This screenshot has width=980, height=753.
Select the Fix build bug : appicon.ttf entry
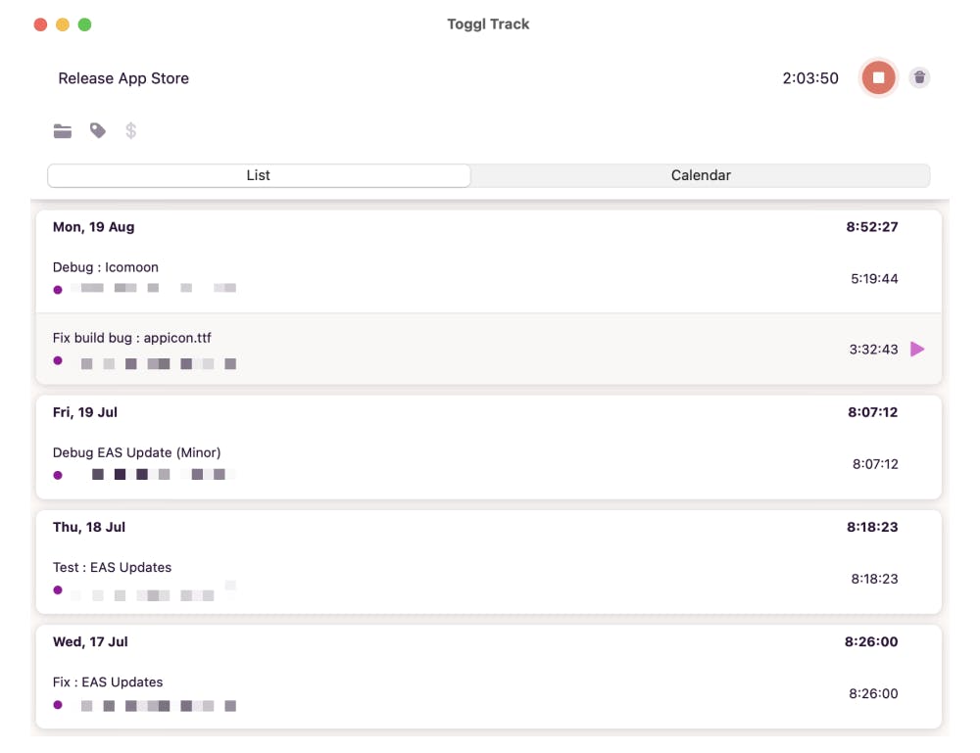[x=132, y=338]
